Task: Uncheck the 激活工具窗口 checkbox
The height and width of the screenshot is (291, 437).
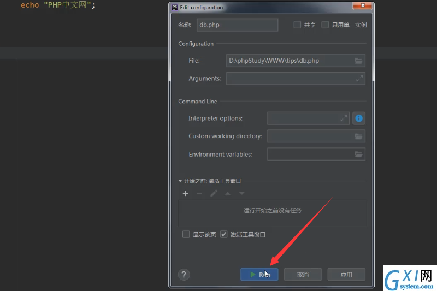Action: (224, 234)
